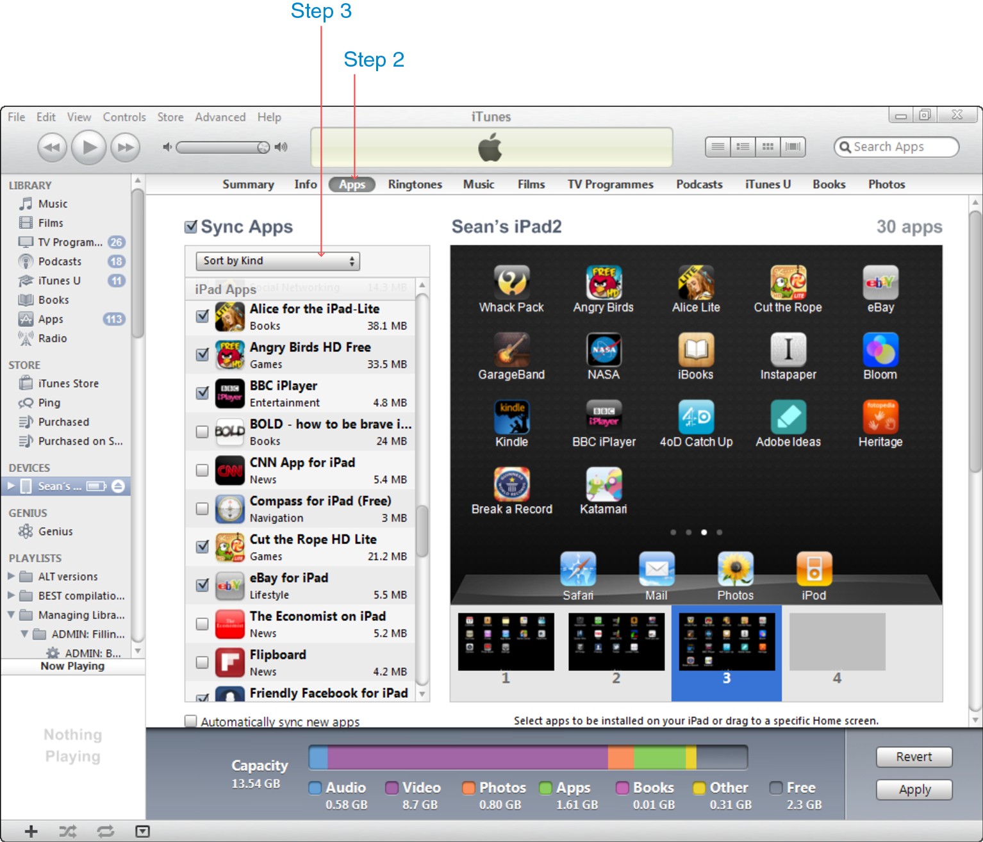The height and width of the screenshot is (842, 983).
Task: Skip to next track button
Action: pos(126,148)
